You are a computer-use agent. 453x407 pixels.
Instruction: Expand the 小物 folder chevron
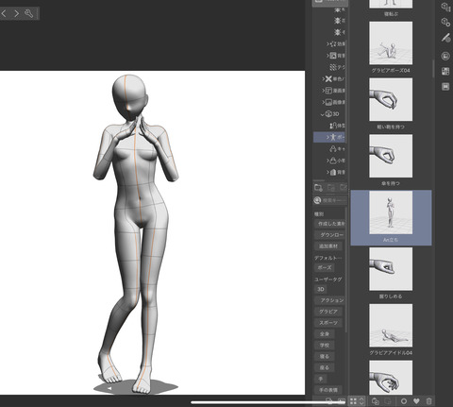(x=327, y=161)
